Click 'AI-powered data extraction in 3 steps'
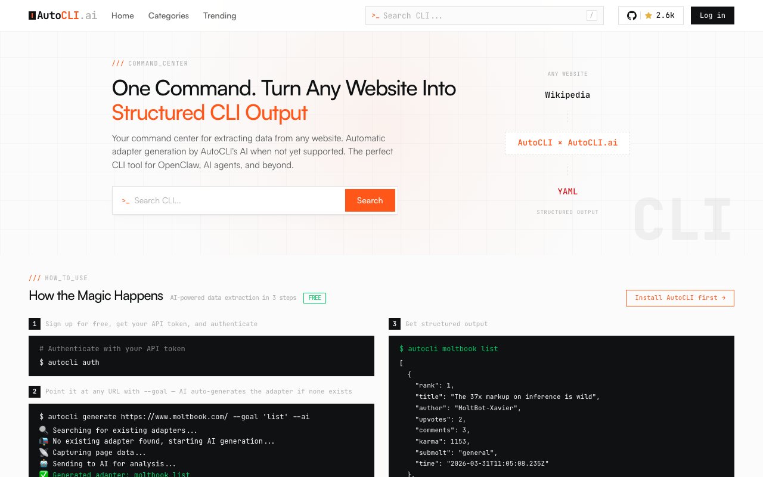763x477 pixels. click(x=233, y=298)
